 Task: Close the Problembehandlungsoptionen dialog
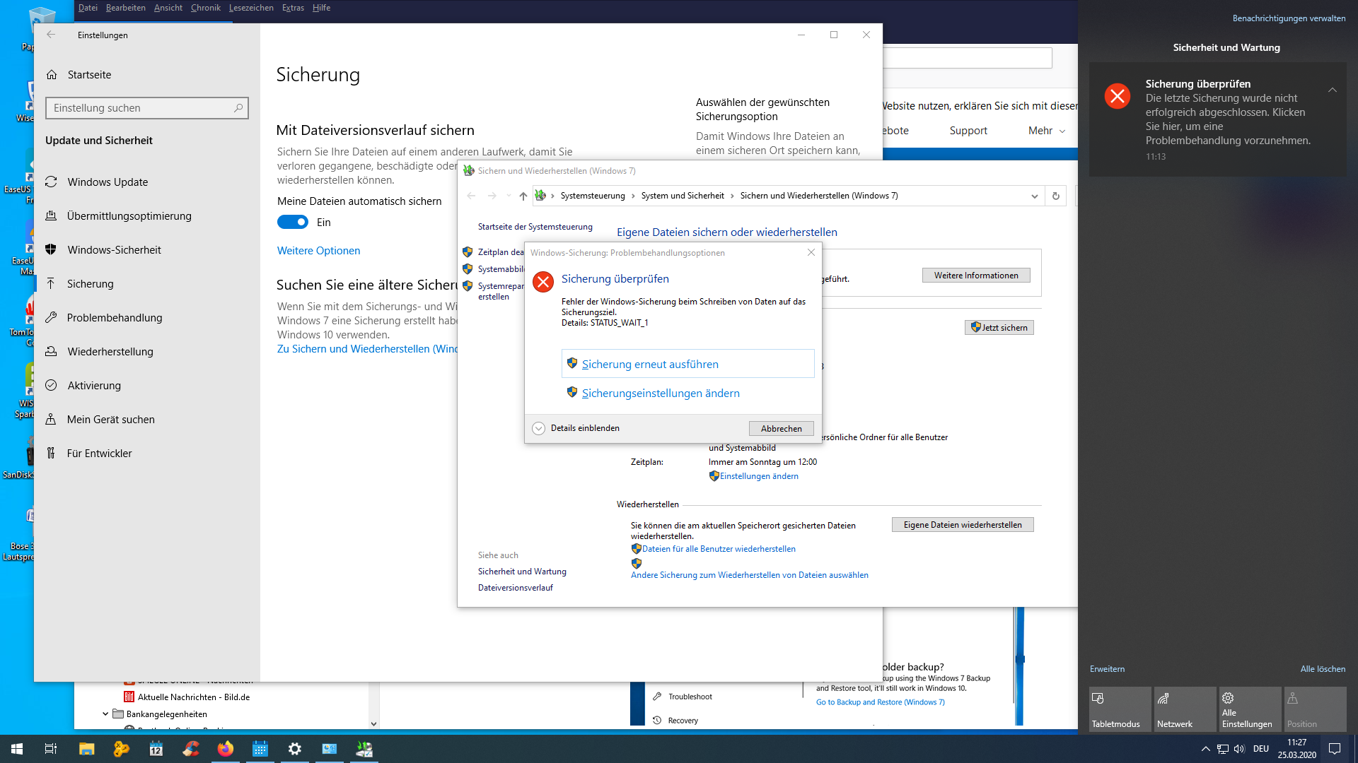[811, 253]
